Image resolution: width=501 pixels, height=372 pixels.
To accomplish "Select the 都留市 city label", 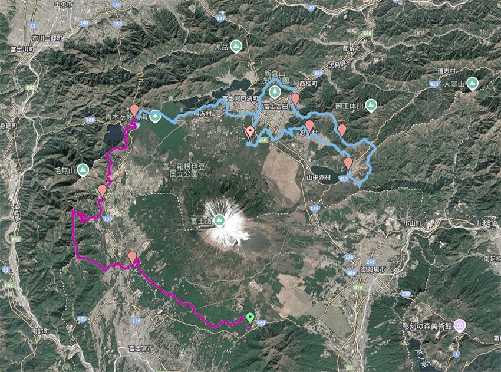I will [x=351, y=48].
